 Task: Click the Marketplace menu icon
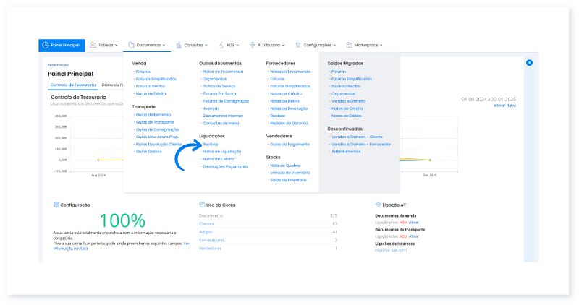[350, 45]
